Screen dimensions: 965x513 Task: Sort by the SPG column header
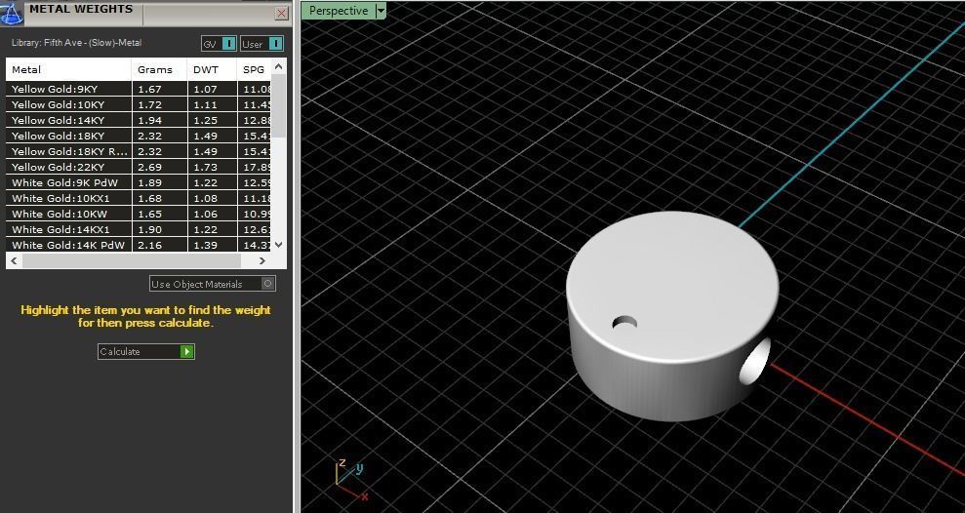click(254, 69)
